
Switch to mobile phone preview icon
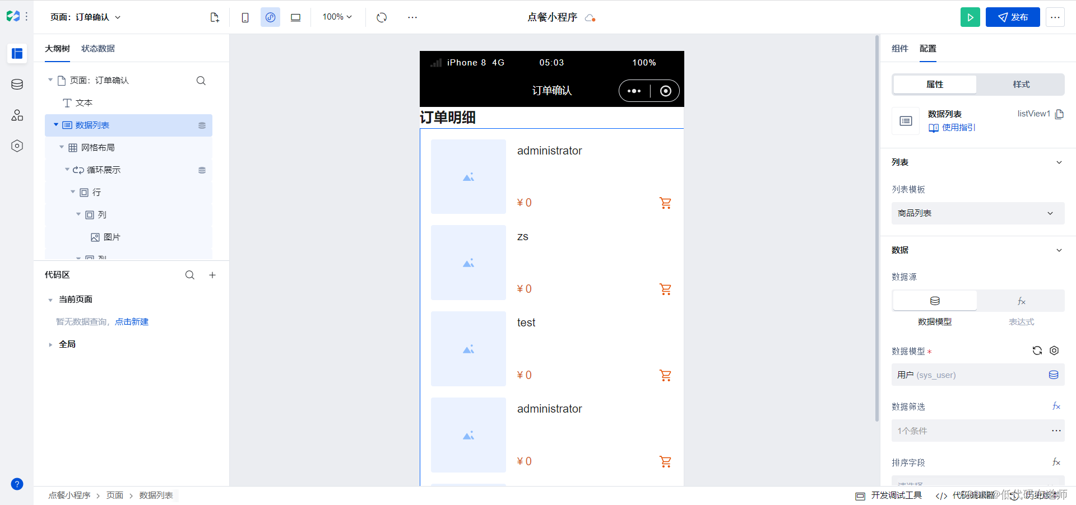[x=245, y=17]
